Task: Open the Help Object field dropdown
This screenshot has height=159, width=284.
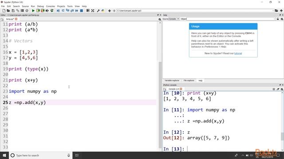Action: point(275,19)
